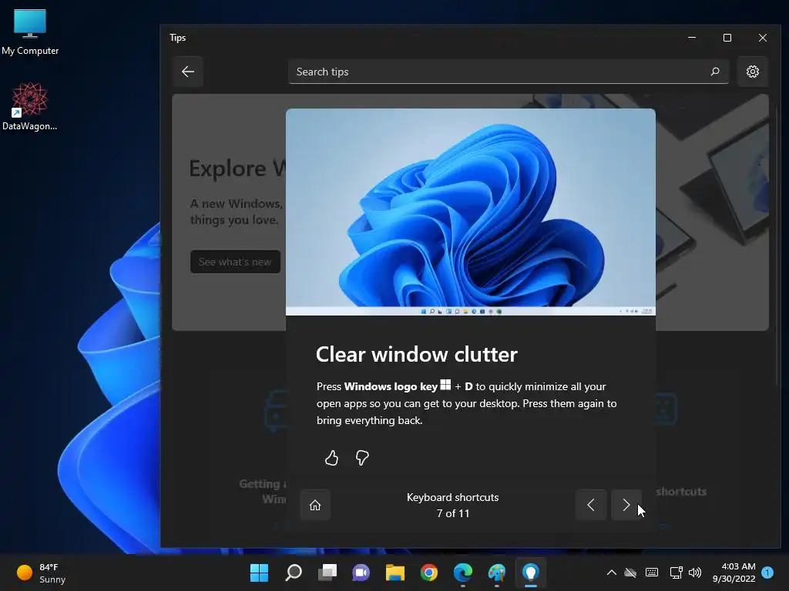
Task: Select the DataWagon desktop shortcut
Action: (30, 106)
